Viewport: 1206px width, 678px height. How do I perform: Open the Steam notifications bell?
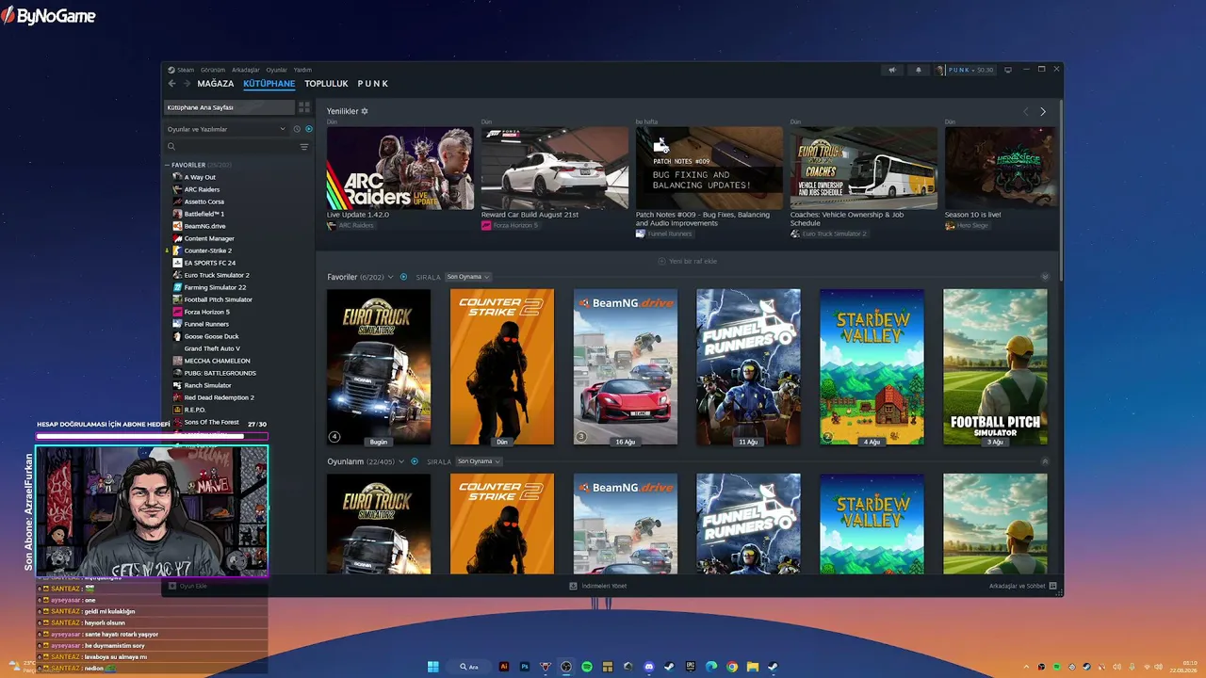[x=919, y=70]
